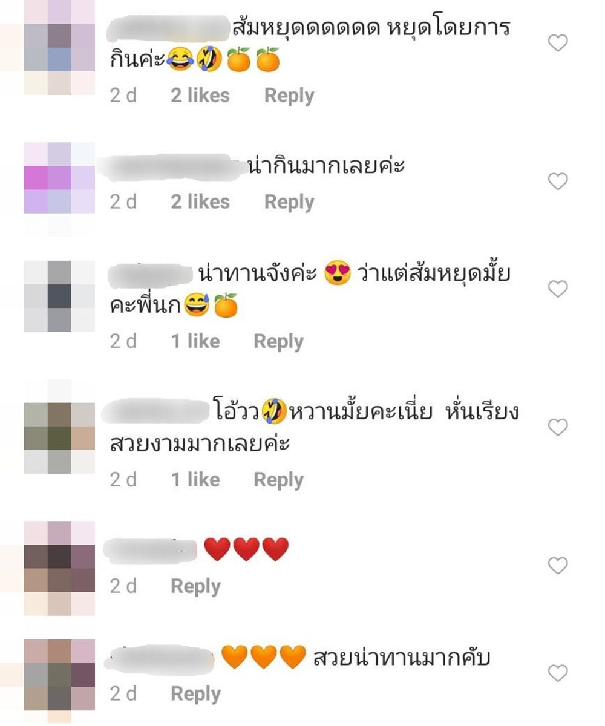Viewport: 605px width, 726px height.
Task: View 2 likes on น่ากินมากเลยค่ะ comment
Action: (x=200, y=202)
